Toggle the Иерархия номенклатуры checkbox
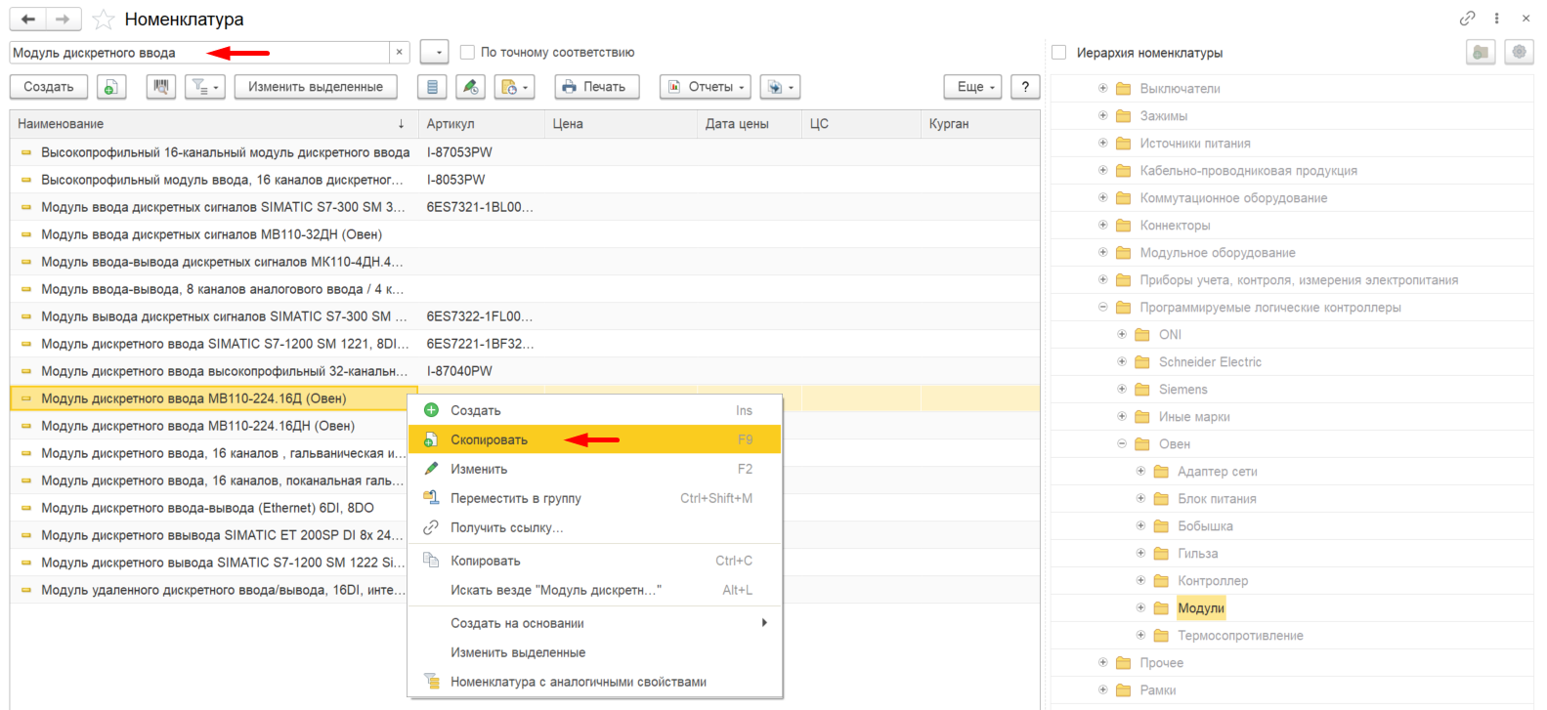This screenshot has height=710, width=1547. pyautogui.click(x=1058, y=53)
